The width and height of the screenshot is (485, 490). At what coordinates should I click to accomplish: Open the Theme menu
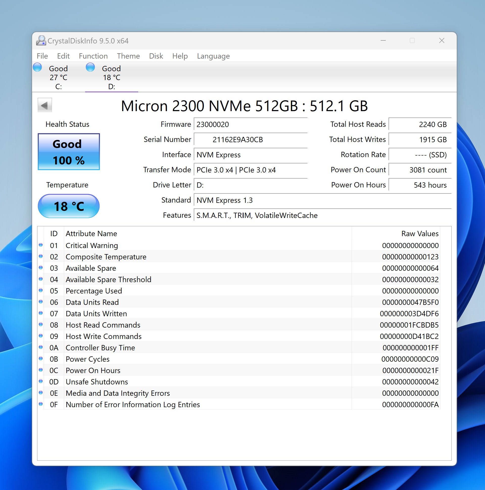(128, 56)
